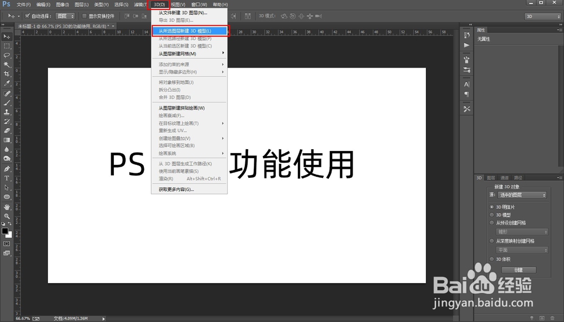Click 获取更多内容(G) menu item
564x322 pixels.
point(190,189)
